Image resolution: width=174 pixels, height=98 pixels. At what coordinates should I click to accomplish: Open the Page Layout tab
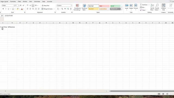[x=4, y=2]
